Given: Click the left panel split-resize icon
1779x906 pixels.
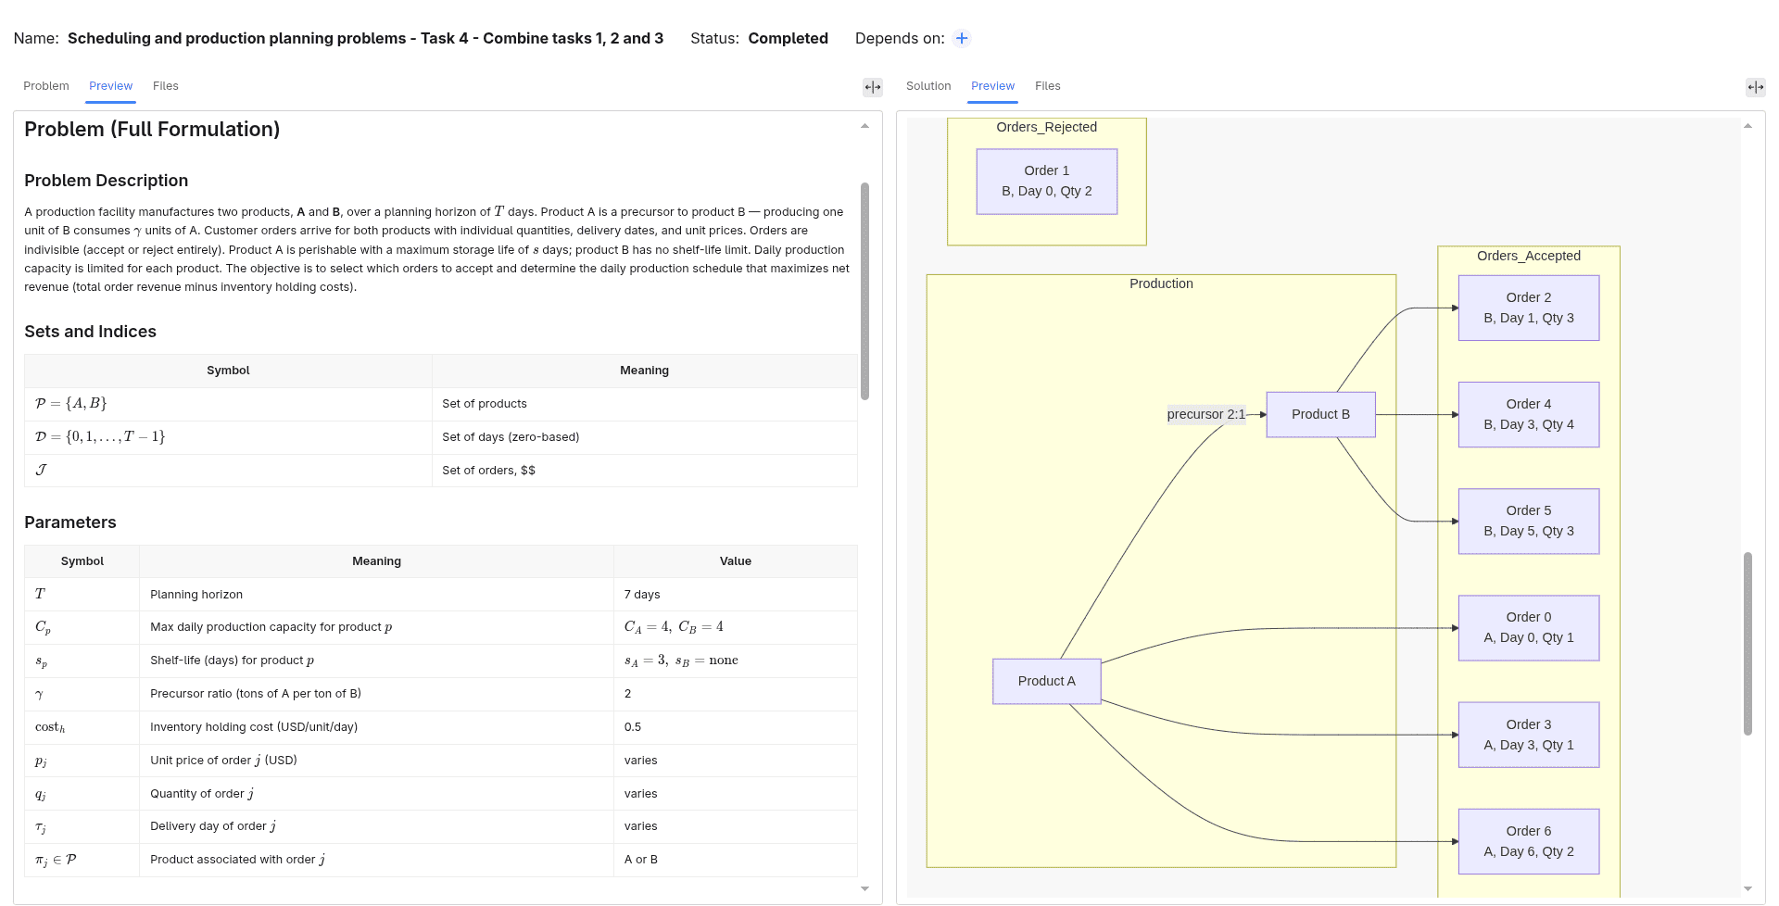Looking at the screenshot, I should [873, 87].
